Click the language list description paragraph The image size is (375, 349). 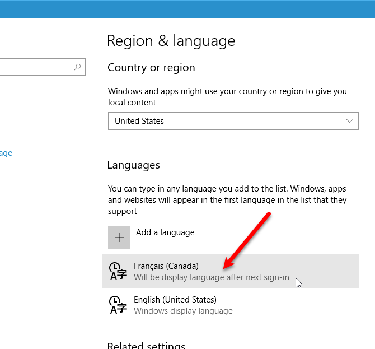[x=227, y=200]
